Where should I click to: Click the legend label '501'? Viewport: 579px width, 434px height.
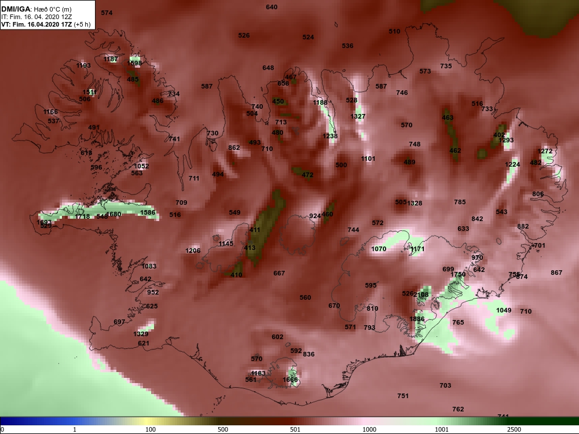coord(295,429)
